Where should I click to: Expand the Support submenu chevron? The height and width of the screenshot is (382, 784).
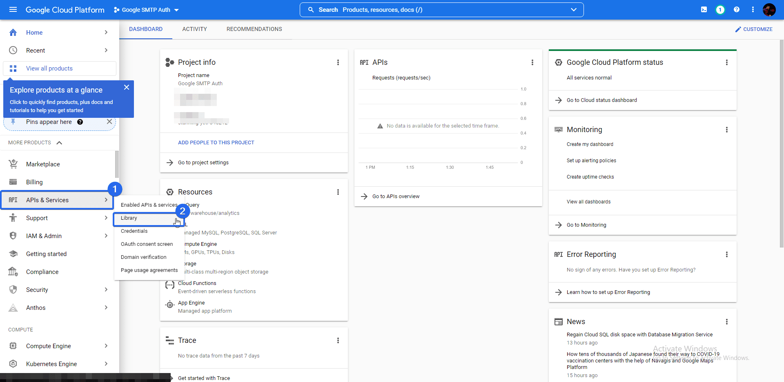tap(106, 218)
